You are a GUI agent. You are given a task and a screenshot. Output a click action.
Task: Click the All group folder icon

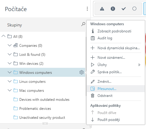(10, 36)
